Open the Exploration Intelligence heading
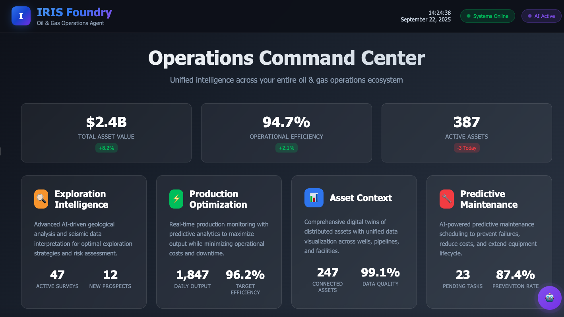Image resolution: width=564 pixels, height=317 pixels. [x=81, y=199]
